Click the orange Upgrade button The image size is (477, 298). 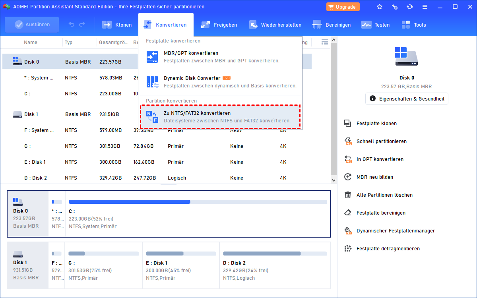tap(343, 7)
